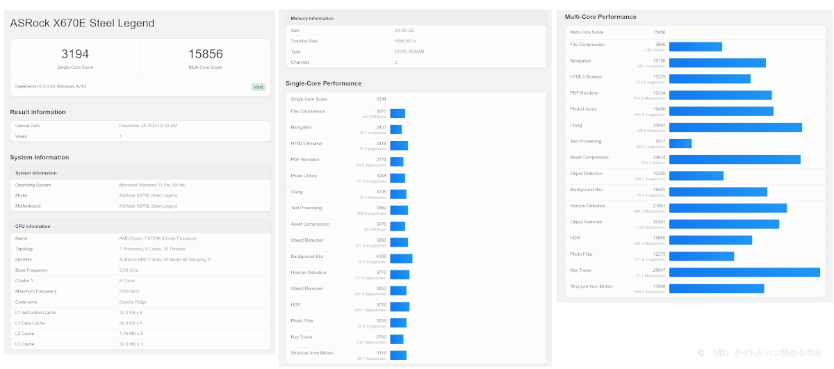Click the single-core PDF Renderer score 2774
834x369 pixels.
(x=382, y=160)
